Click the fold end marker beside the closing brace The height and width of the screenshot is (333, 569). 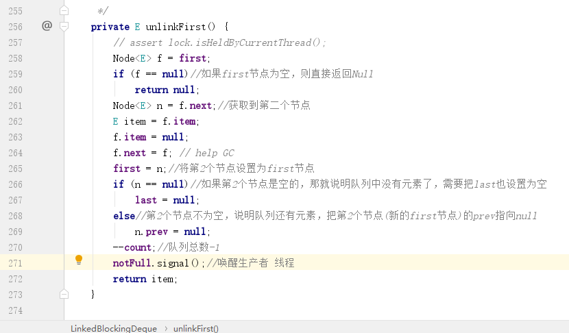coord(64,294)
